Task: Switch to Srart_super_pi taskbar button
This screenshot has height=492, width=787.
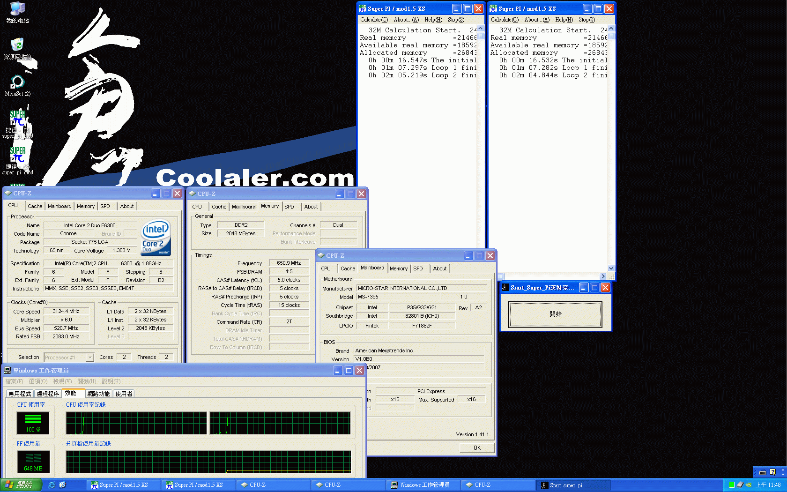Action: click(x=573, y=485)
